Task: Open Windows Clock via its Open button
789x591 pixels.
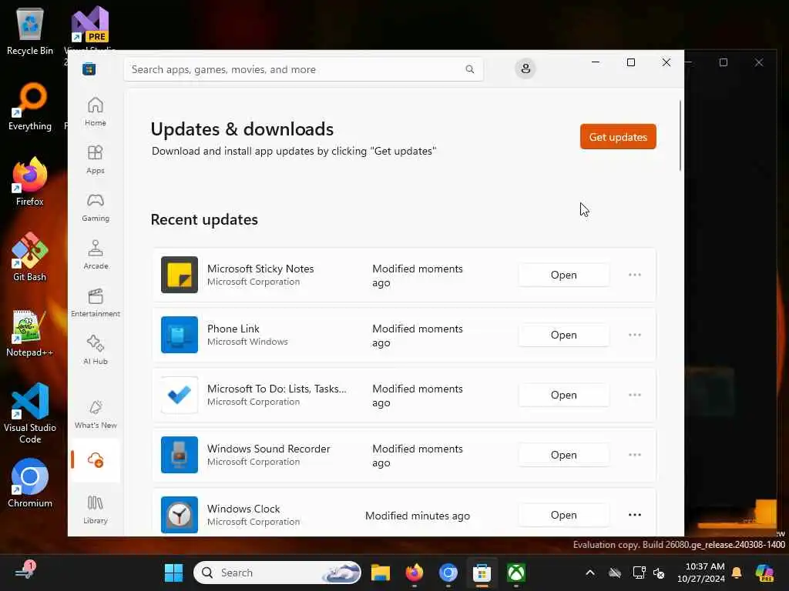Action: pos(563,515)
